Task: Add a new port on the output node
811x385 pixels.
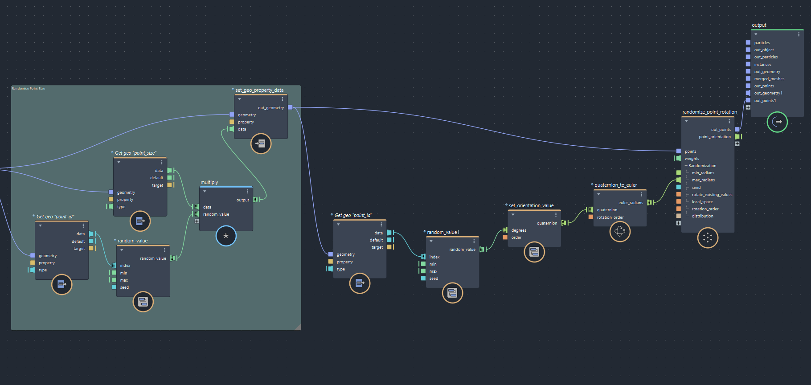Action: point(748,107)
